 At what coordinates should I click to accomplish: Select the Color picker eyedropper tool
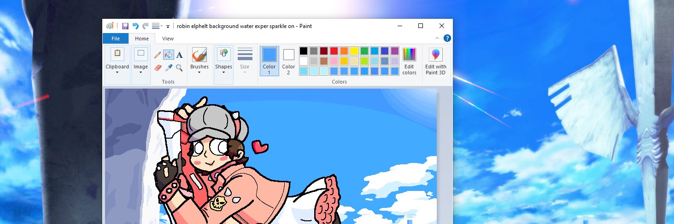click(x=169, y=67)
